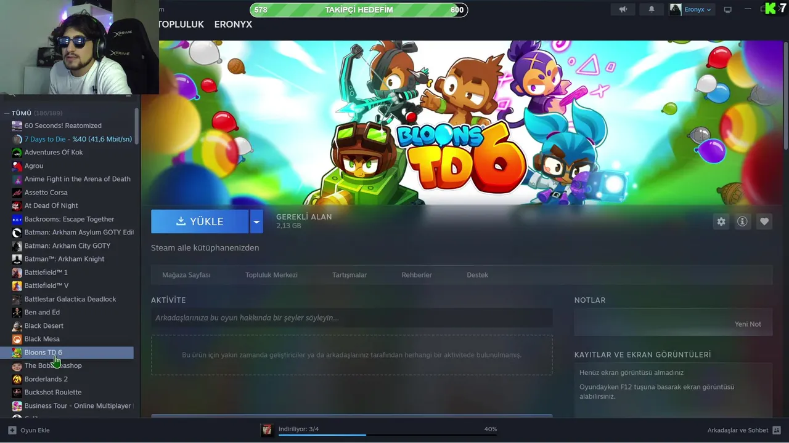Expand install options arrow next to YÜKLE
789x443 pixels.
pyautogui.click(x=256, y=221)
